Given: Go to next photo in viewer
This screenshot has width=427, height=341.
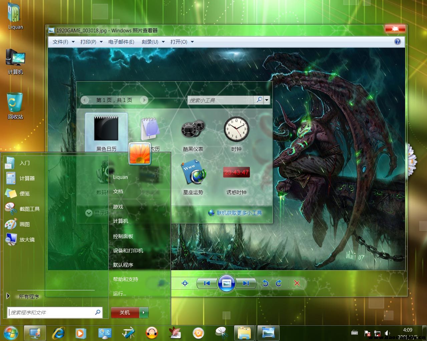Looking at the screenshot, I should [x=246, y=283].
